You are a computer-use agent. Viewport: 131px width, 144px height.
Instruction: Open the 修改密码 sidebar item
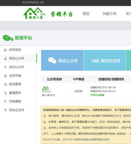pos(18,50)
